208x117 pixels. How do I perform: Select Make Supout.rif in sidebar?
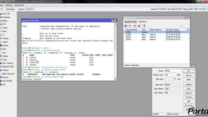tap(8, 74)
